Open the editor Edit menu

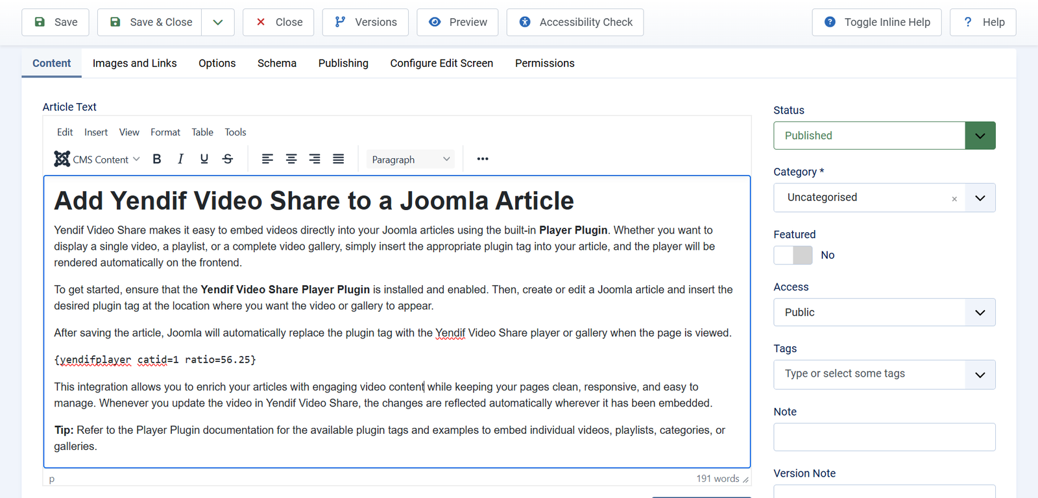tap(65, 132)
